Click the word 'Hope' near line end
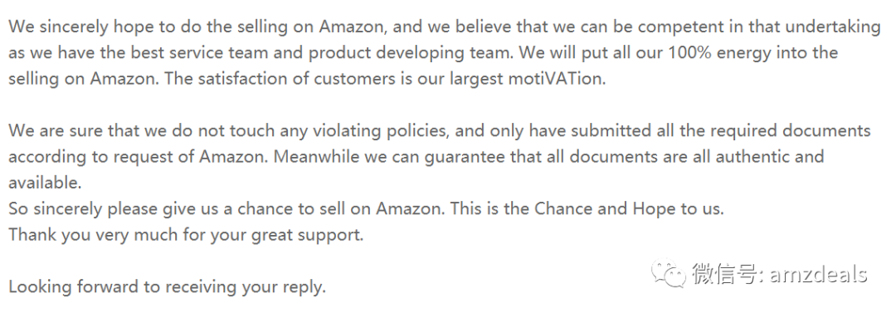This screenshot has width=896, height=313. tap(653, 209)
